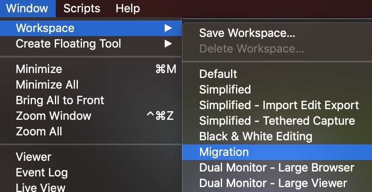Select the Default workspace
This screenshot has height=192, width=372.
coord(218,74)
